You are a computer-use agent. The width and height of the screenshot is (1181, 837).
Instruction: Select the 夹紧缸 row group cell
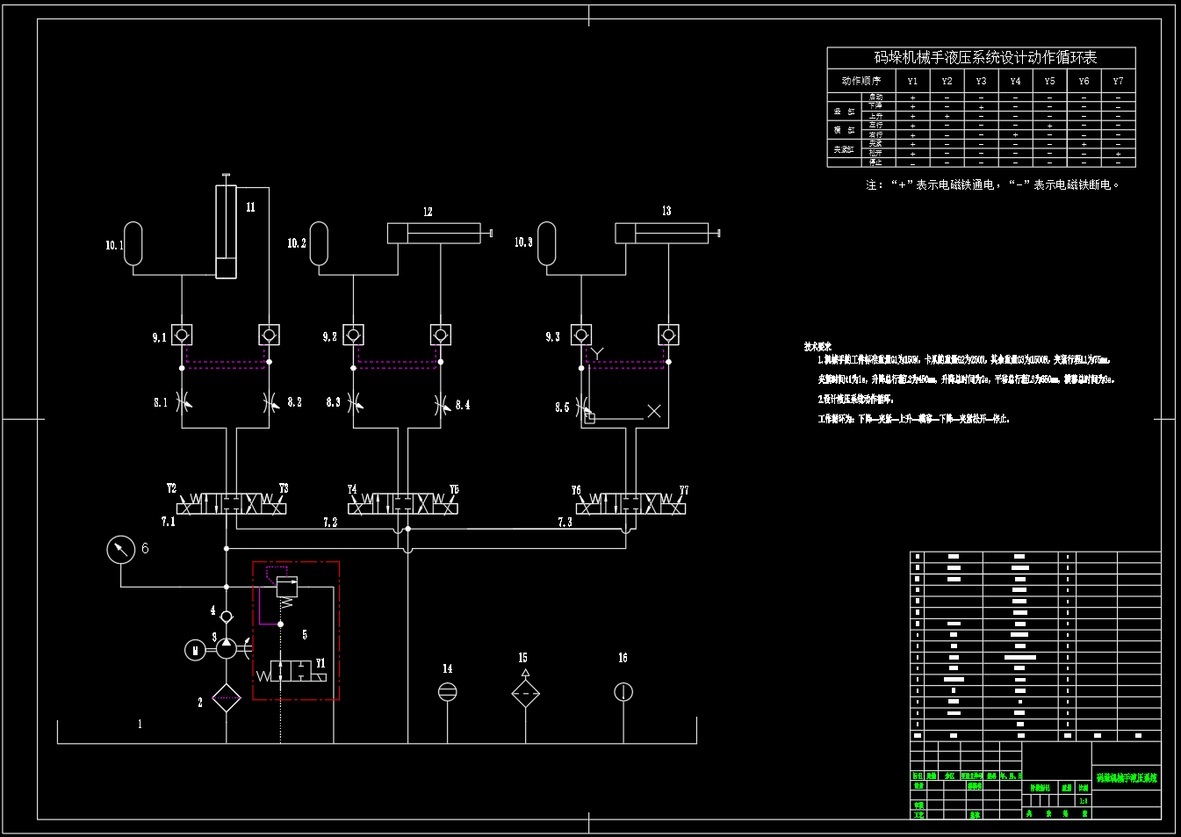click(x=845, y=149)
